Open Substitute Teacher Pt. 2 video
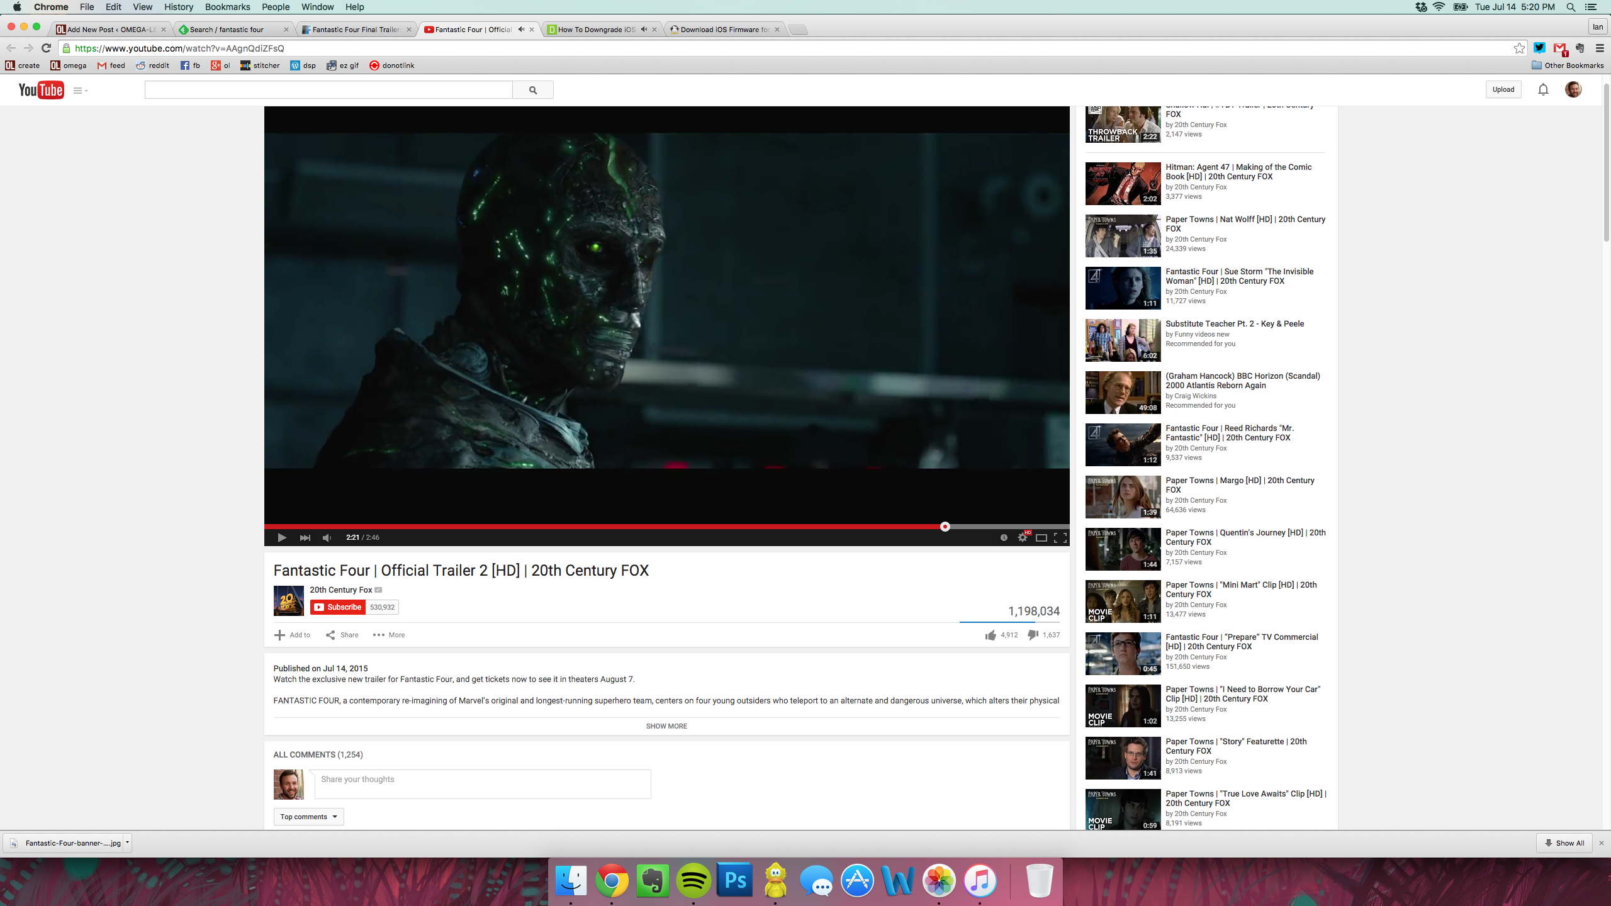1611x906 pixels. 1235,323
